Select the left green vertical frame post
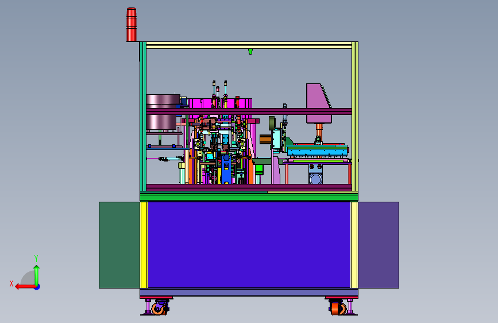Image resolution: width=498 pixels, height=323 pixels. pos(143,116)
